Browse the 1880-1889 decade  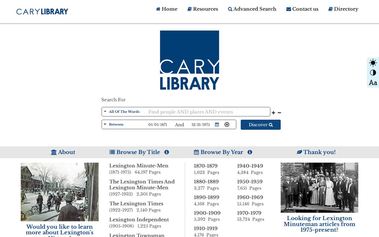click(206, 182)
